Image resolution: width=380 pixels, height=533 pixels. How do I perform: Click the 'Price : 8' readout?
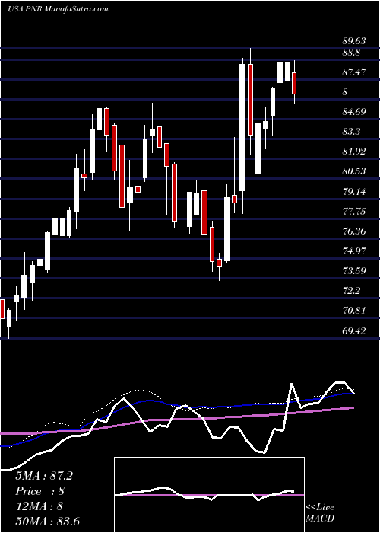tap(40, 491)
